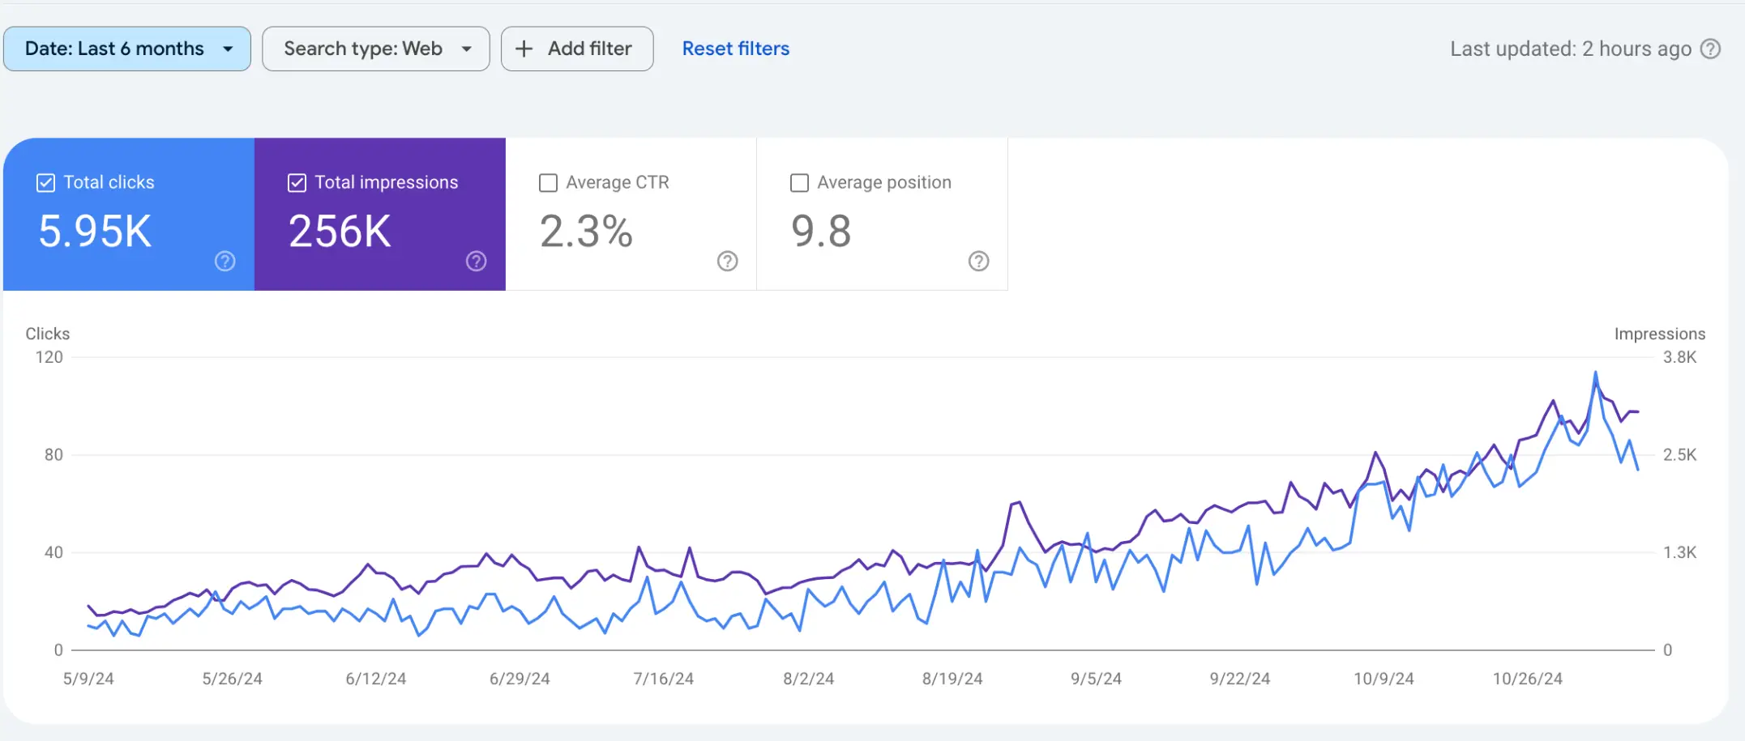Click the 5.95K total clicks value
The width and height of the screenshot is (1745, 741).
click(x=95, y=232)
